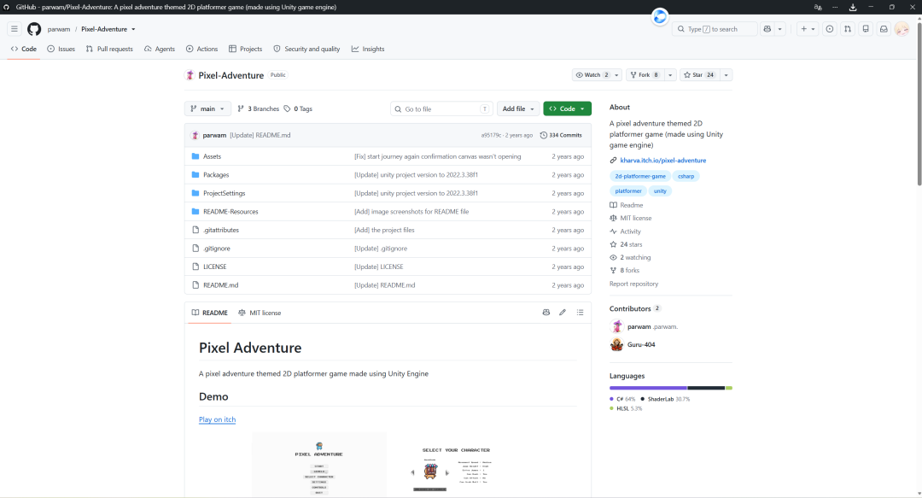Switch to the Issues tab

click(x=61, y=49)
